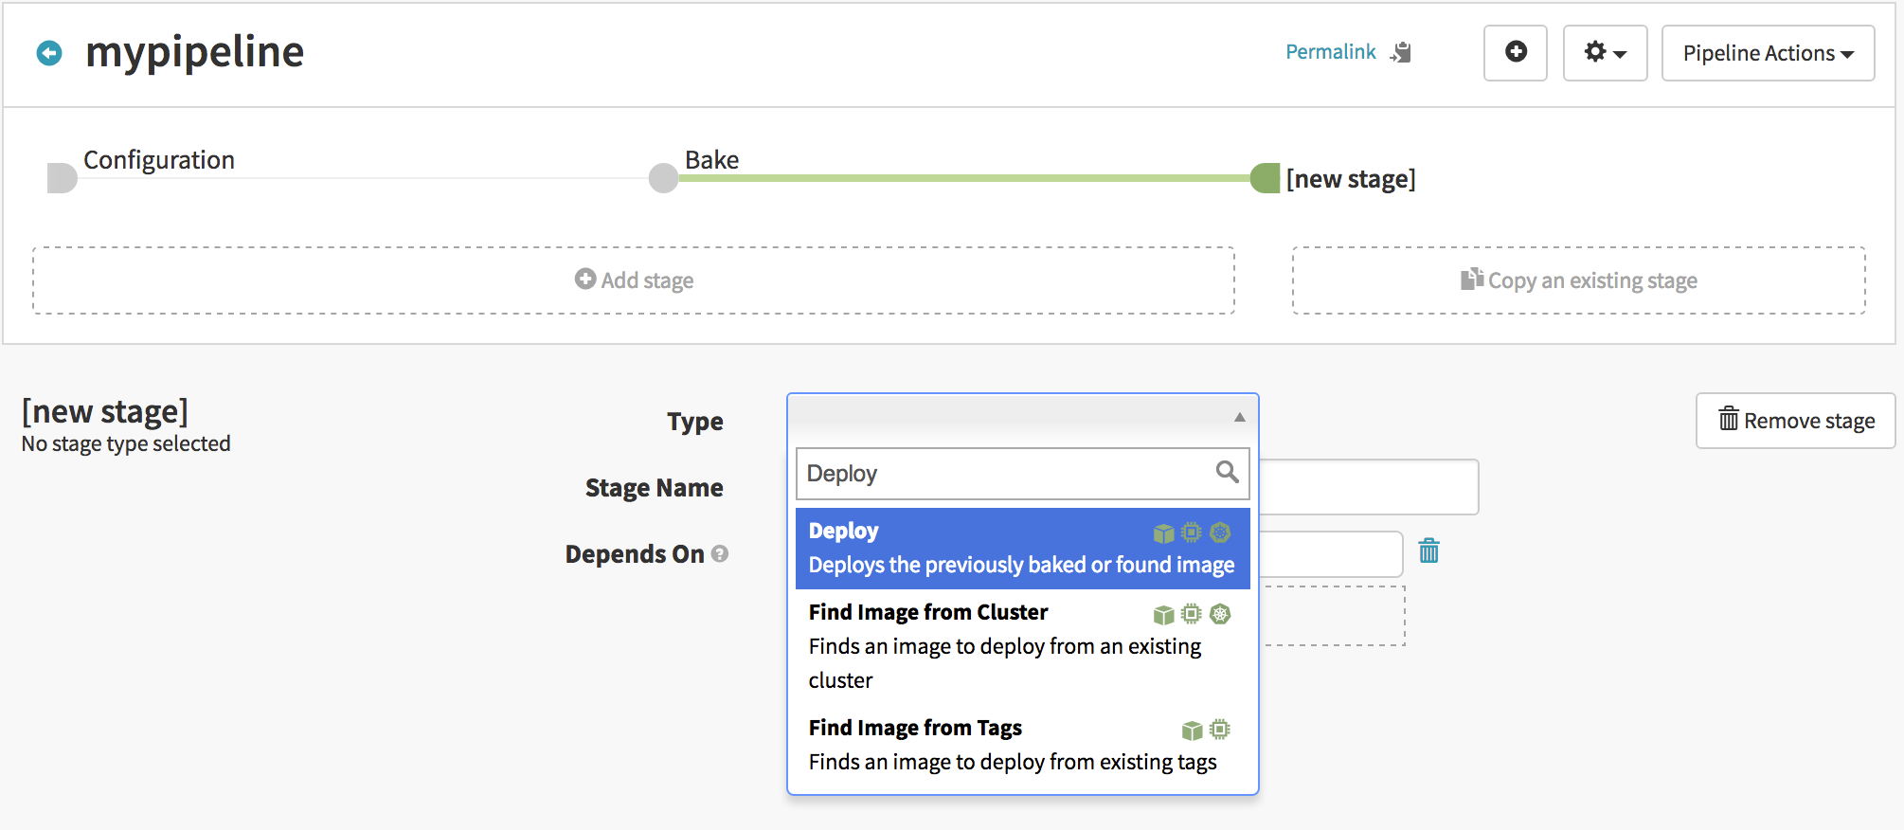1904x830 pixels.
Task: Select the [new stage] green node
Action: (x=1265, y=178)
